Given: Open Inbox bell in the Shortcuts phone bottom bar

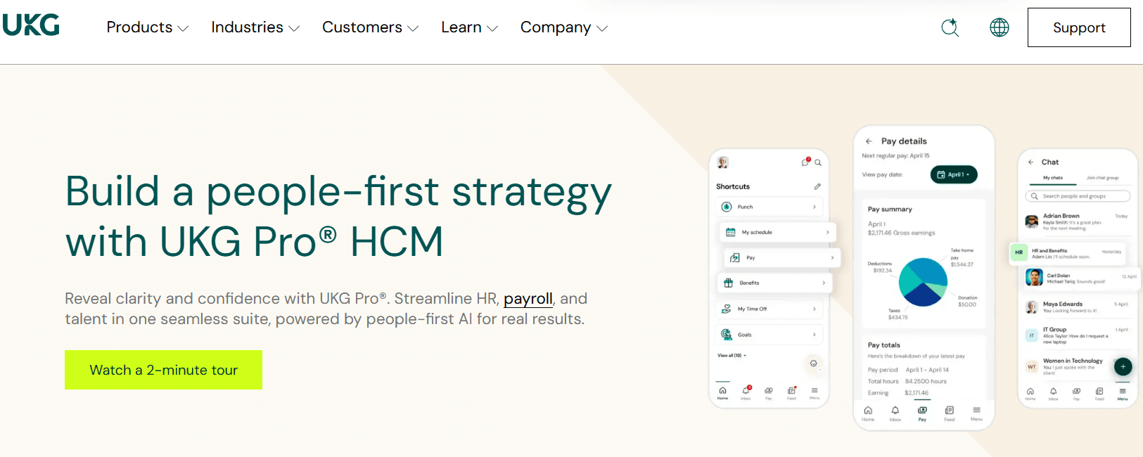Looking at the screenshot, I should (746, 393).
